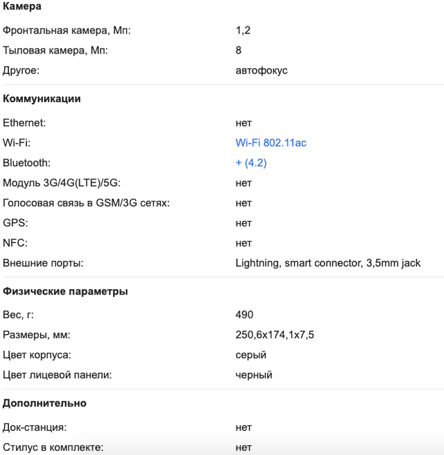444x455 pixels.
Task: Click the GPS row value нет
Action: [244, 223]
